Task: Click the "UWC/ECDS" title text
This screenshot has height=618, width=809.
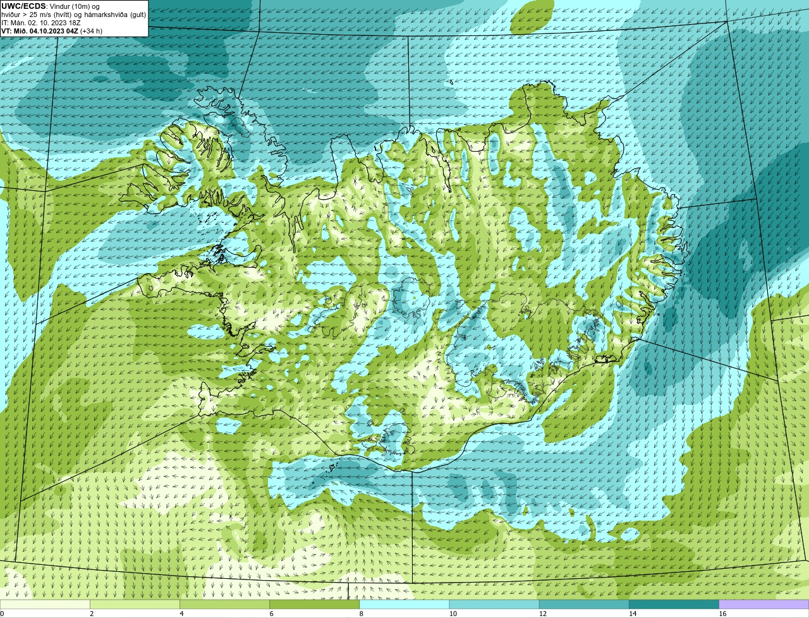Action: 23,6
